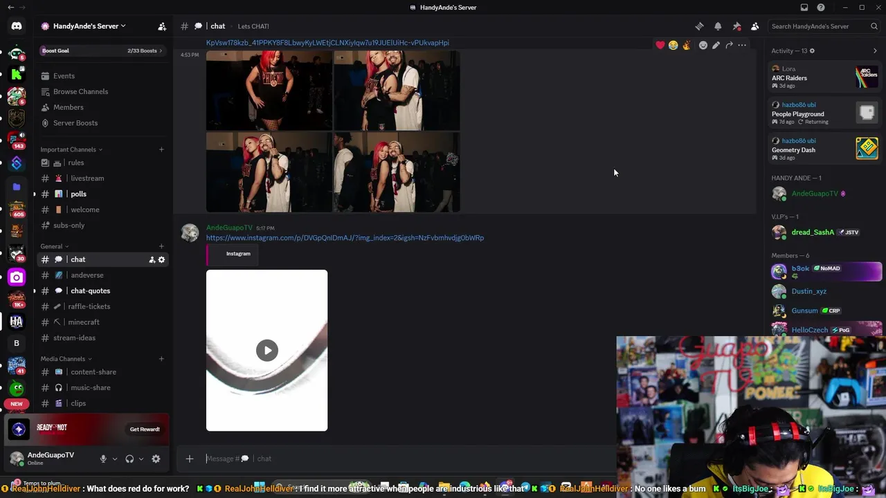886x498 pixels.
Task: Open microphone input options chevron
Action: pyautogui.click(x=115, y=459)
